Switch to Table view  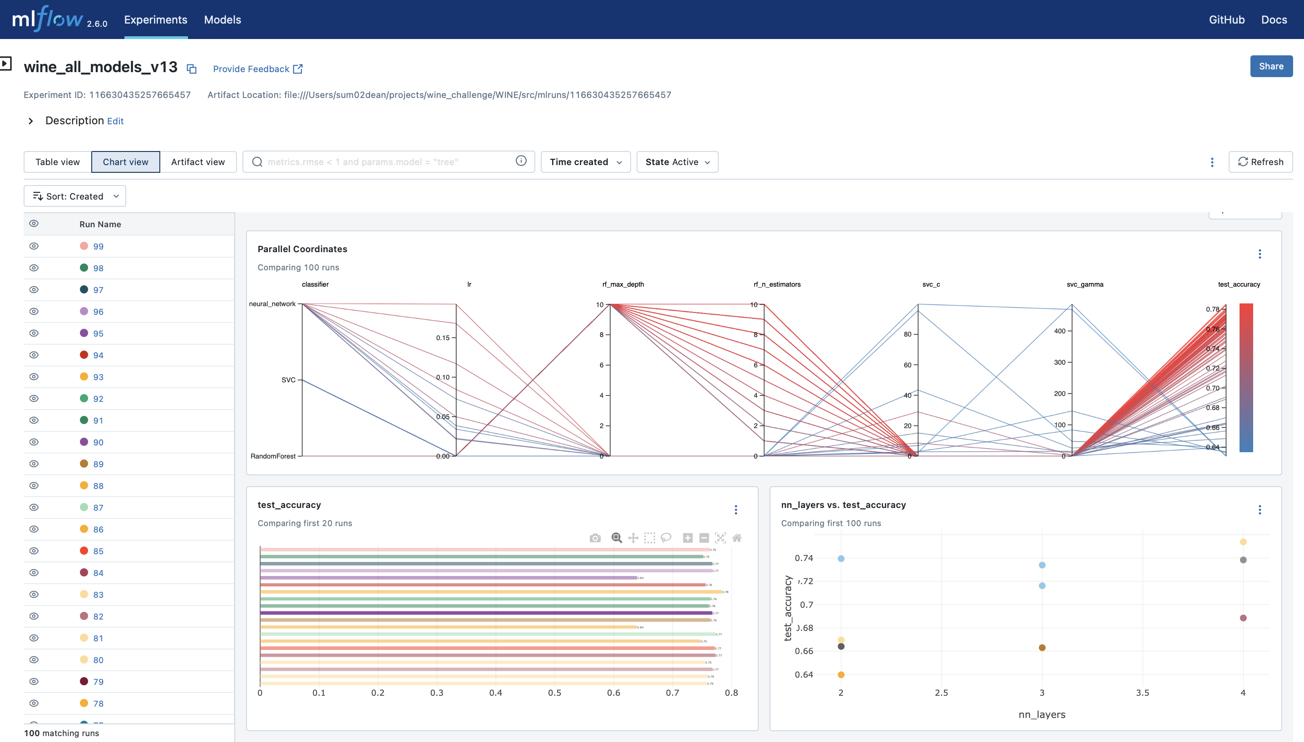(58, 161)
